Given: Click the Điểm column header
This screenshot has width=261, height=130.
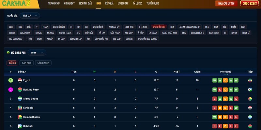Looking at the screenshot, I should click(197, 72).
